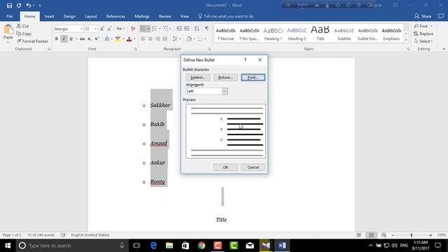Click the Shading paint bucket icon
448x252 pixels.
tap(189, 38)
